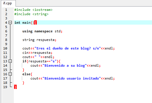
Task: Click the "Bienvenido a su blog" string
Action: [65, 66]
